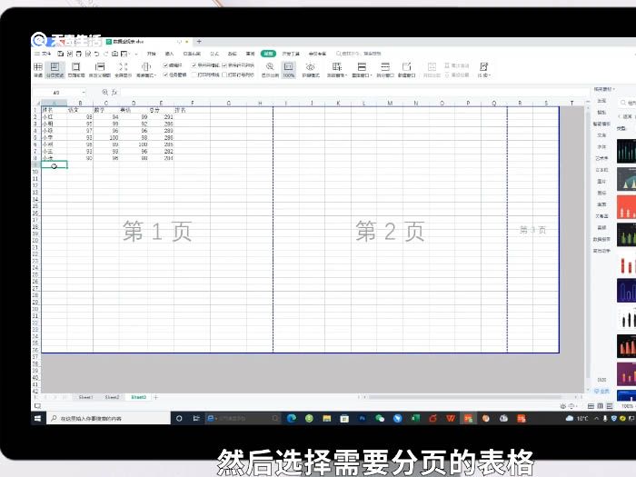Click the highlighted View (视图) tab
This screenshot has height=477, width=636.
click(x=268, y=54)
